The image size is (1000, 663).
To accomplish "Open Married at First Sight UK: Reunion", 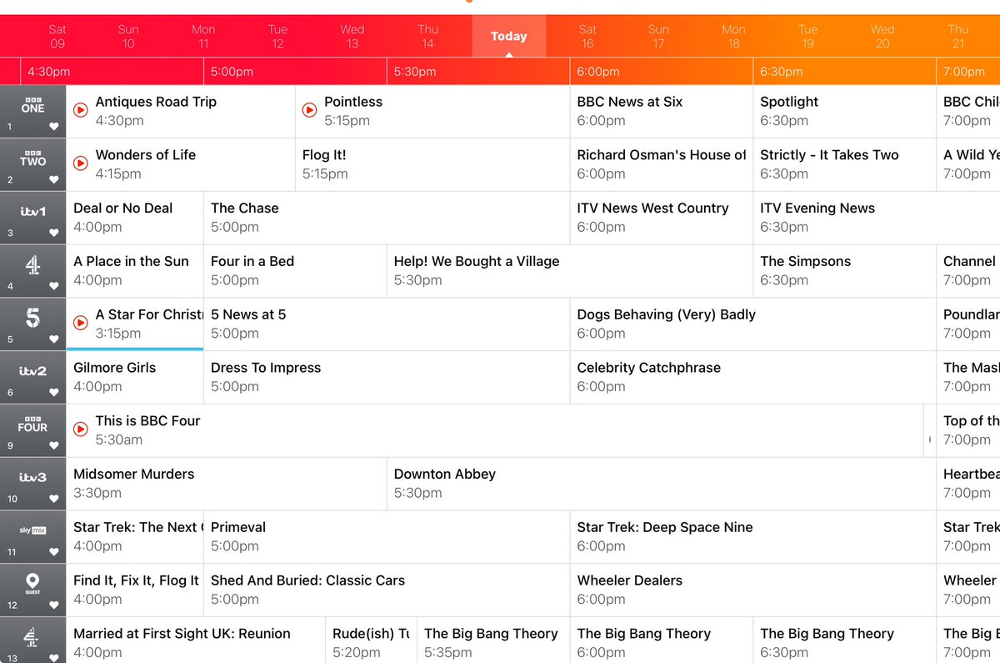I will point(196,640).
